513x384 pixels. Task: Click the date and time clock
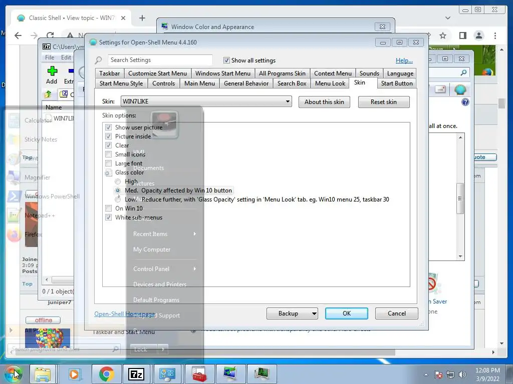coord(487,374)
